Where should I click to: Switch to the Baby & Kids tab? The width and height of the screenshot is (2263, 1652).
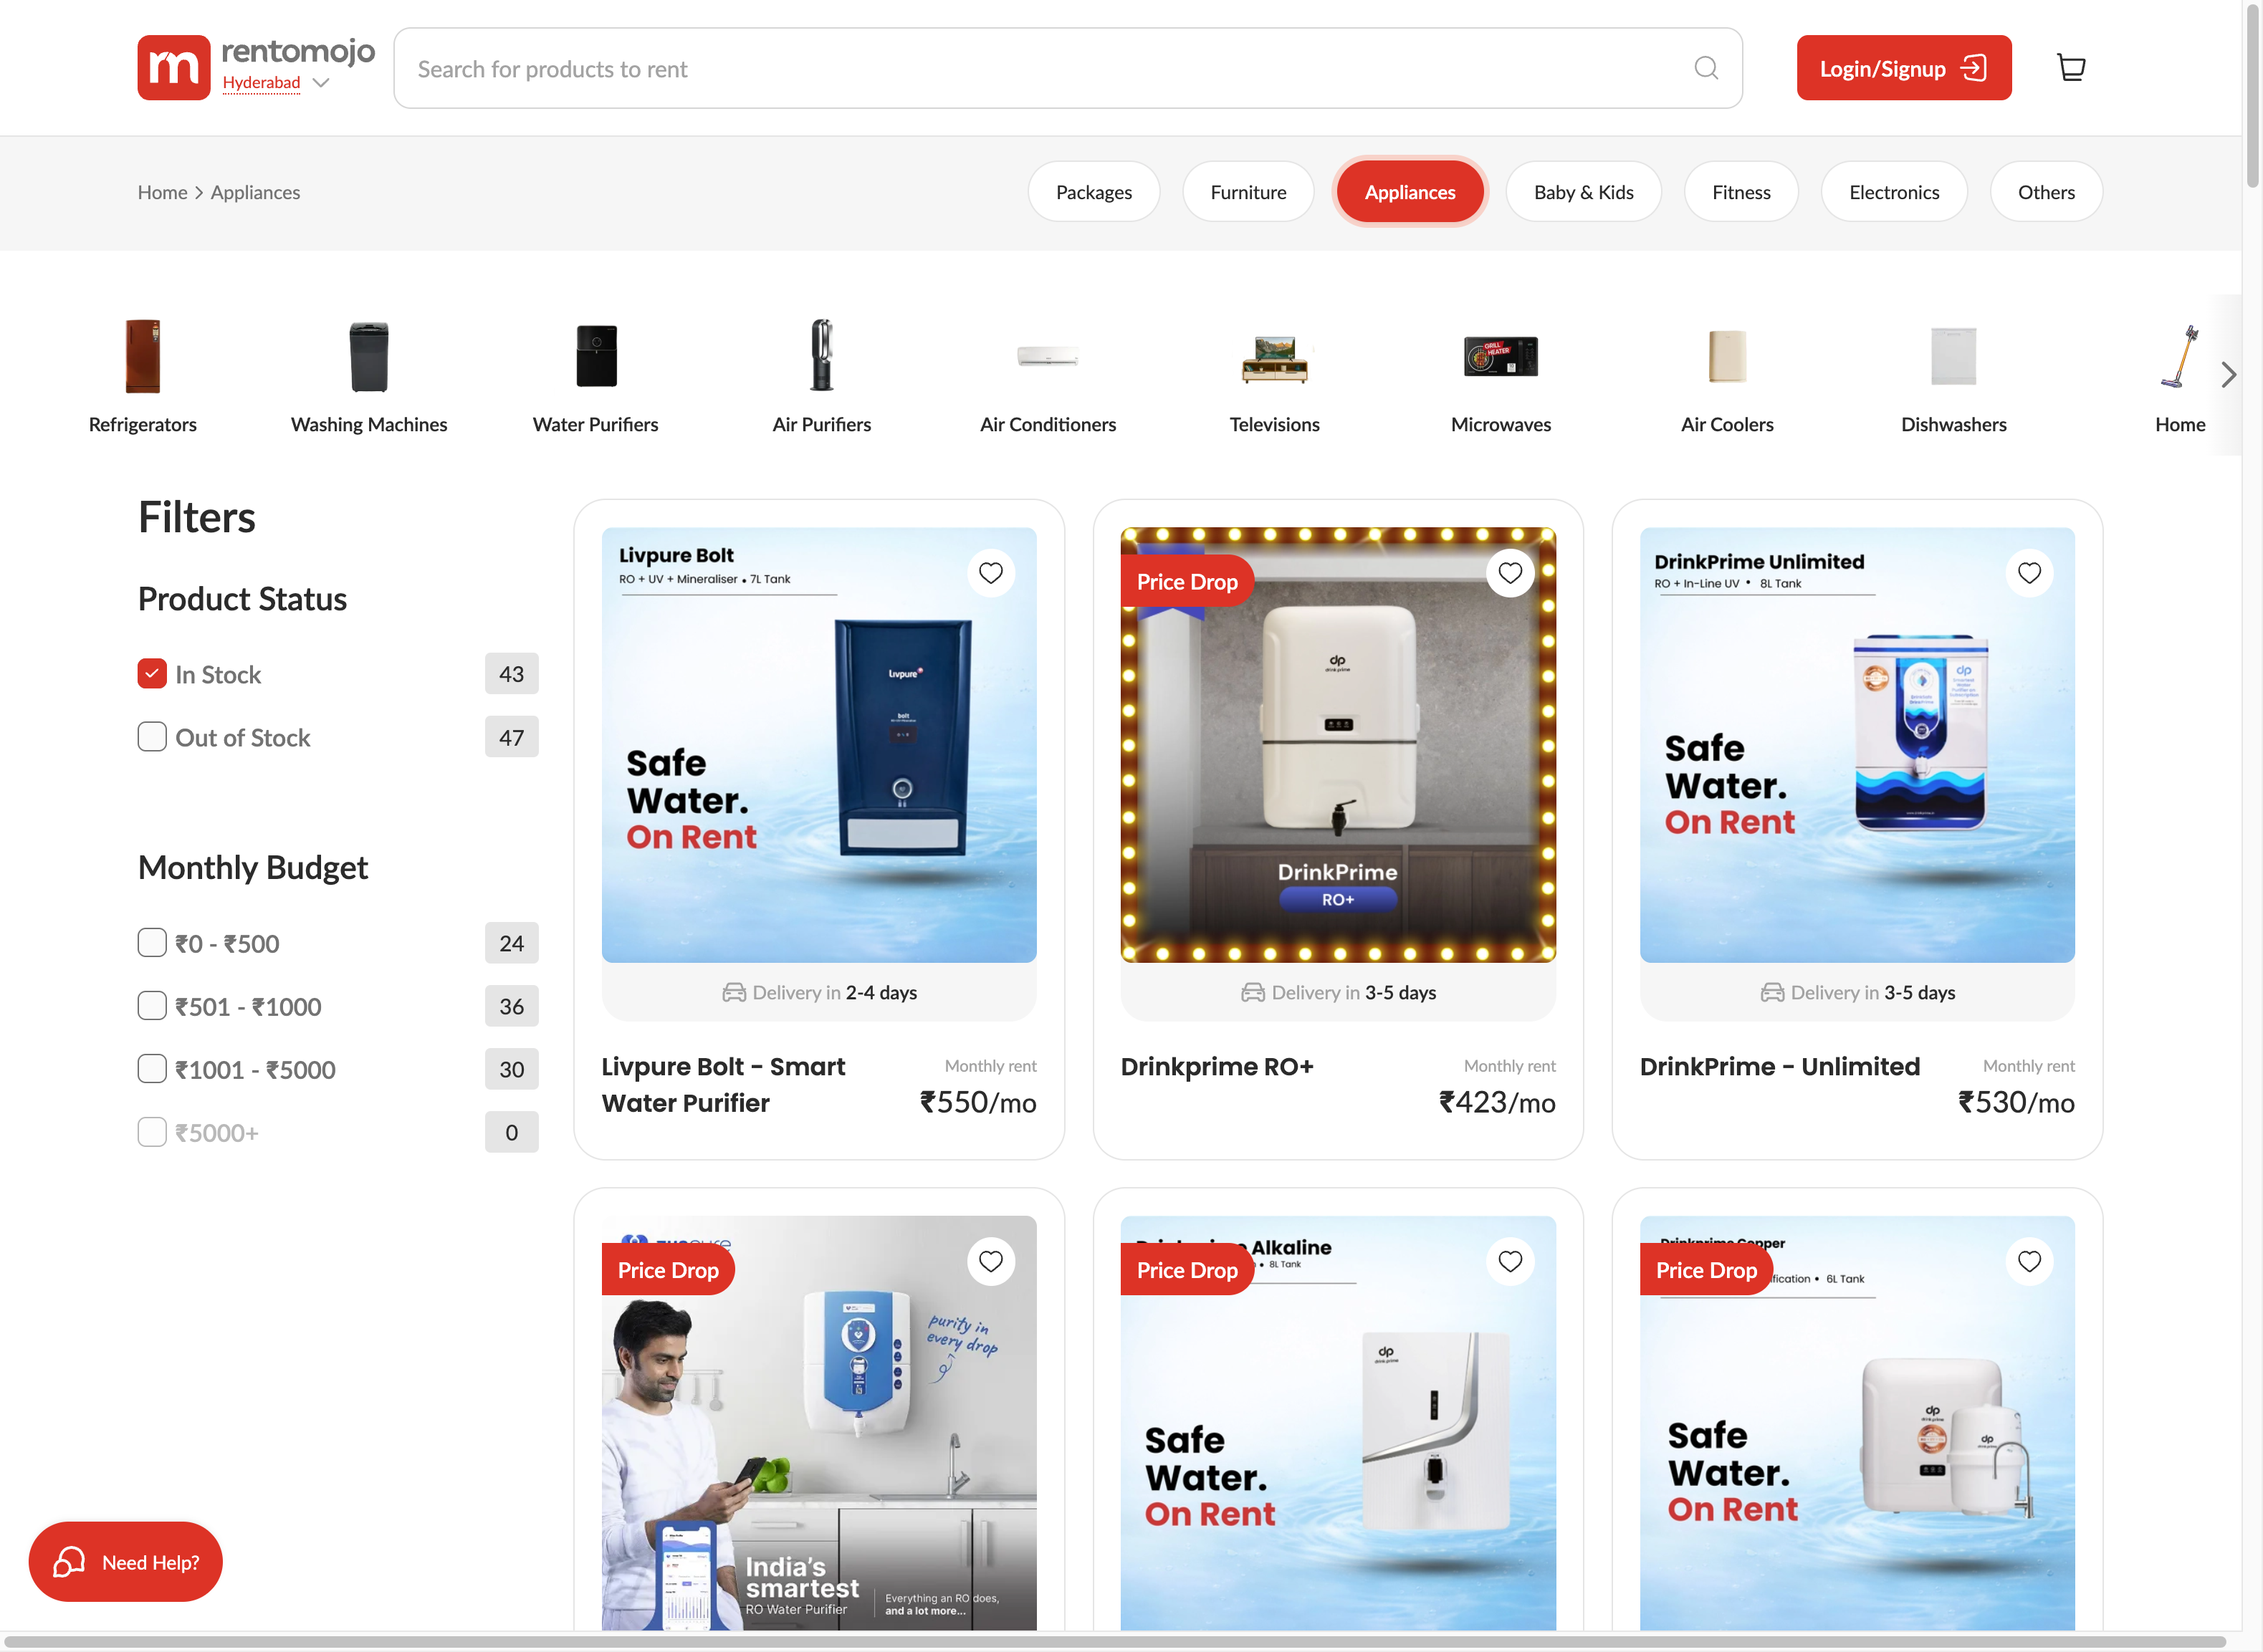(1584, 192)
